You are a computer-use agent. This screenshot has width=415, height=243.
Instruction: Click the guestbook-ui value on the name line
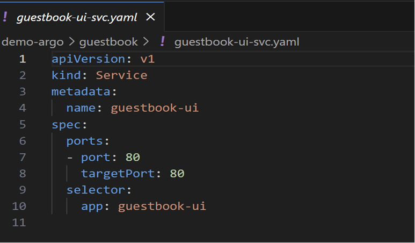click(x=155, y=108)
